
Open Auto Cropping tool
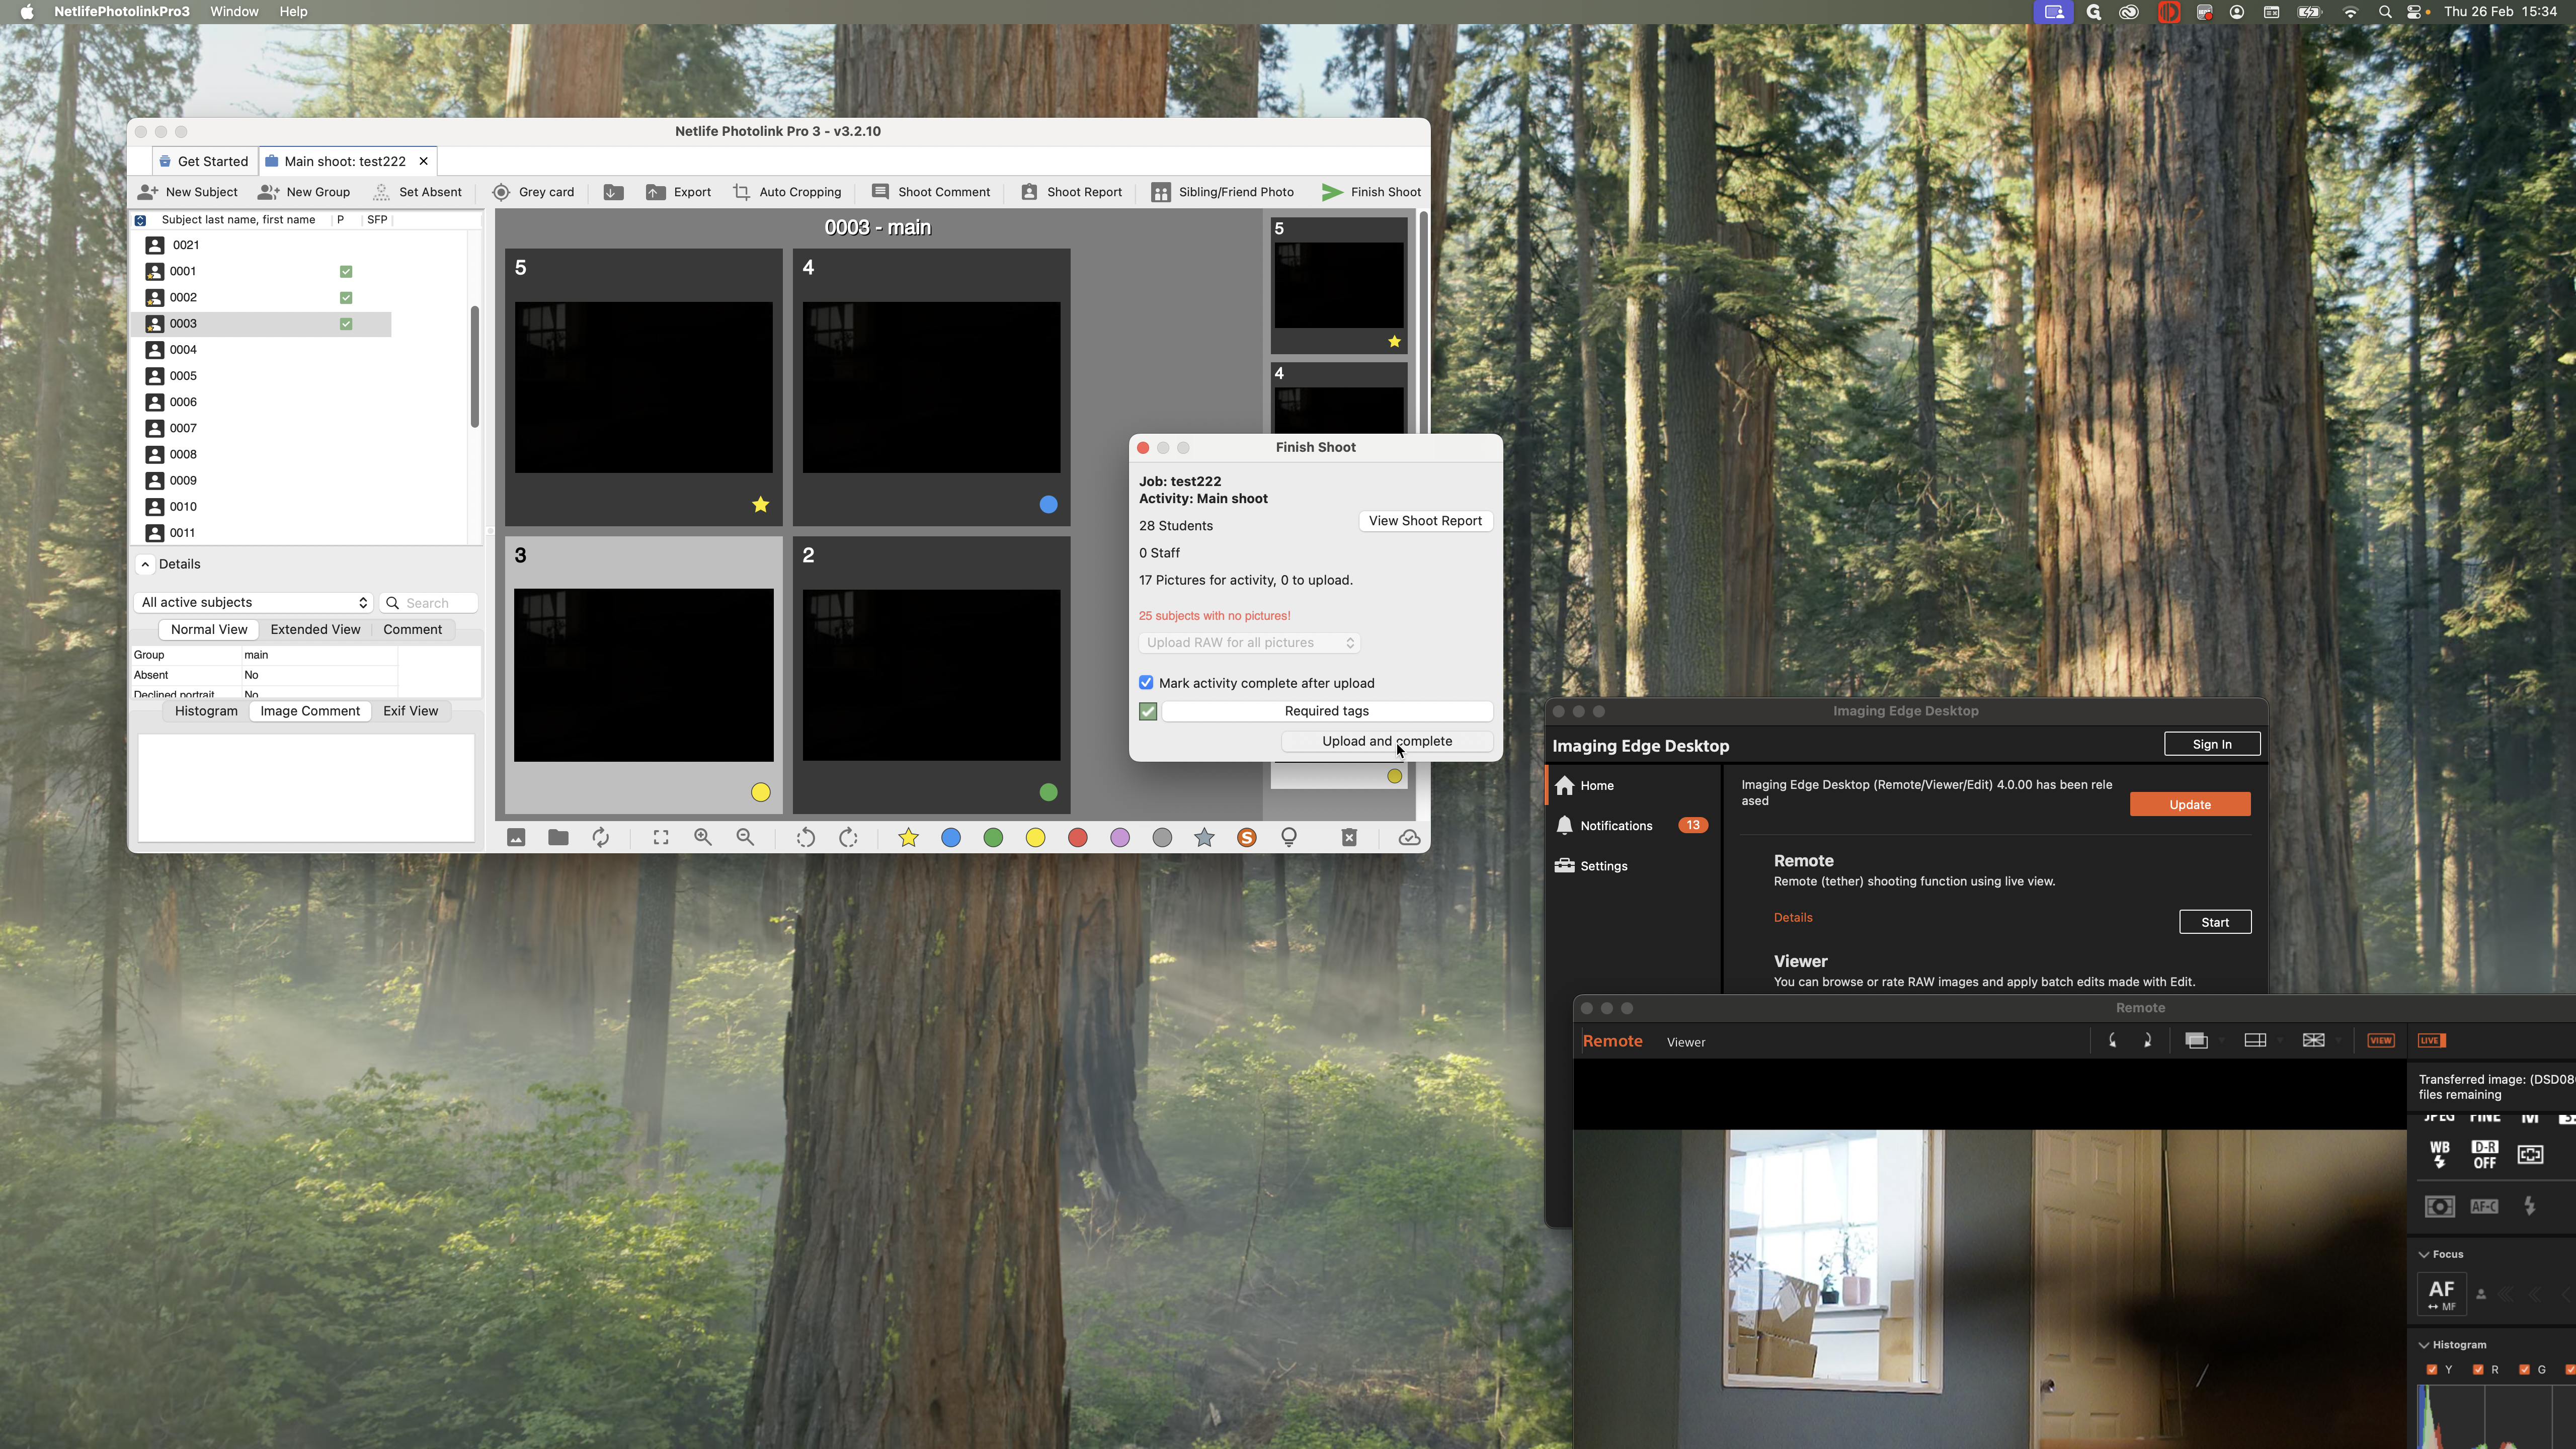(788, 192)
